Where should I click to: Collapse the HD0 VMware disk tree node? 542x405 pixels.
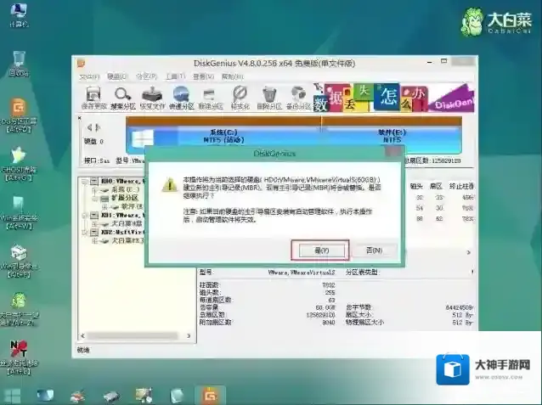point(82,182)
